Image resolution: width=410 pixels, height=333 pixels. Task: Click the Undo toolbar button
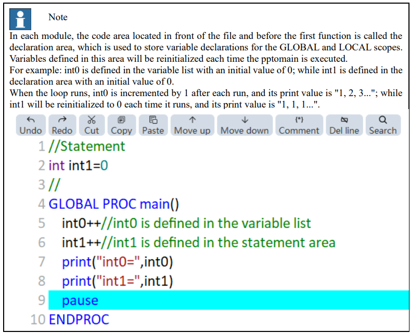pyautogui.click(x=31, y=125)
